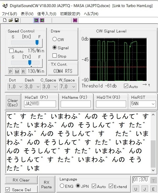The height and width of the screenshot is (193, 158).
Task: Open the 初期設定(P) menu
Action: click(70, 14)
